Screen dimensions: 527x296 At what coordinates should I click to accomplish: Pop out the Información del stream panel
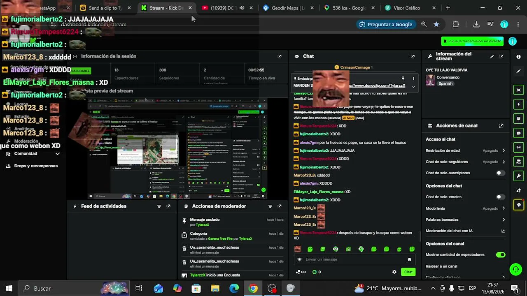coord(501,57)
